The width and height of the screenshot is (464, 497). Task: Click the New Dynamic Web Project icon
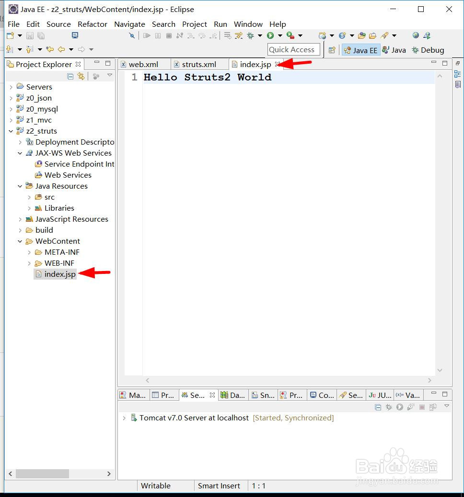tap(322, 35)
